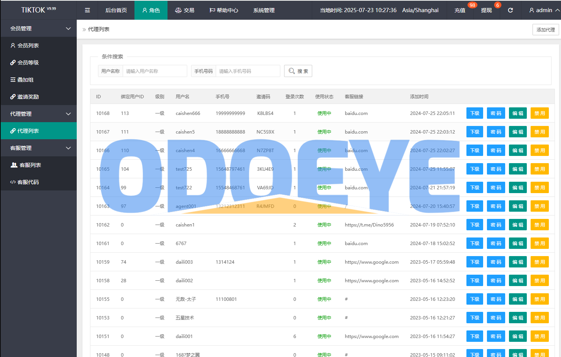Open 客服代码 sidebar item
The width and height of the screenshot is (561, 357).
click(x=28, y=182)
